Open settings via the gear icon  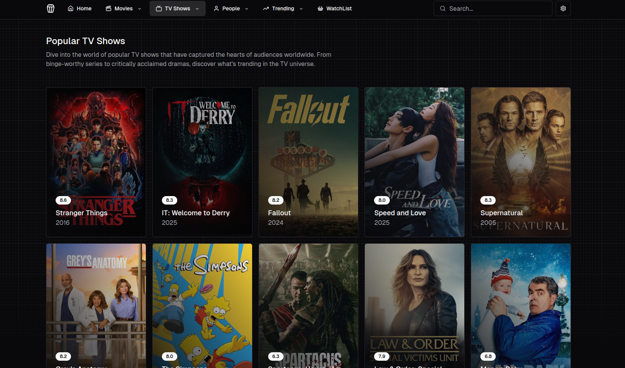[563, 8]
